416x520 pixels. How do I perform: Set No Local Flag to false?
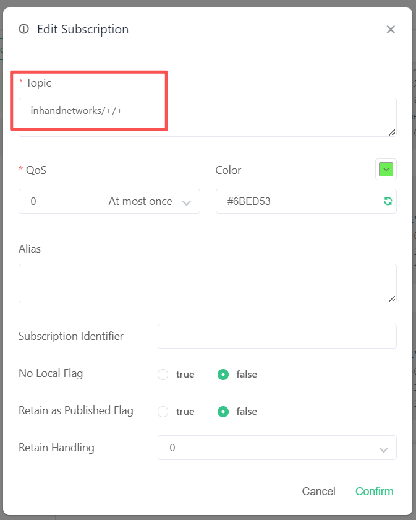pyautogui.click(x=224, y=375)
